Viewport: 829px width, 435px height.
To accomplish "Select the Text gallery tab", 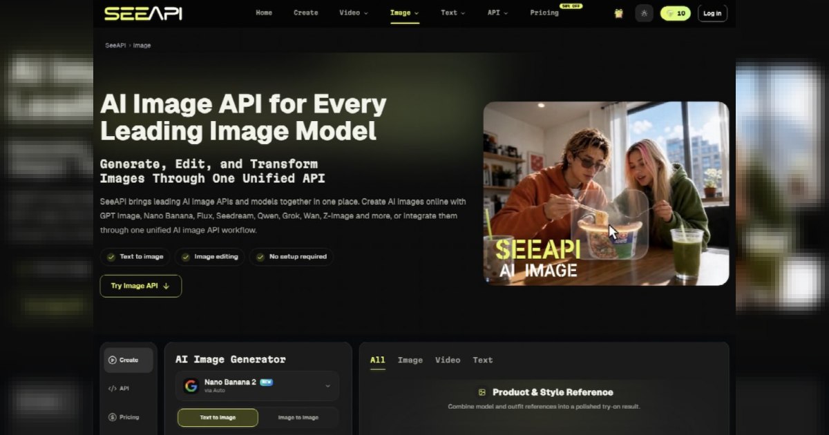I will 483,360.
